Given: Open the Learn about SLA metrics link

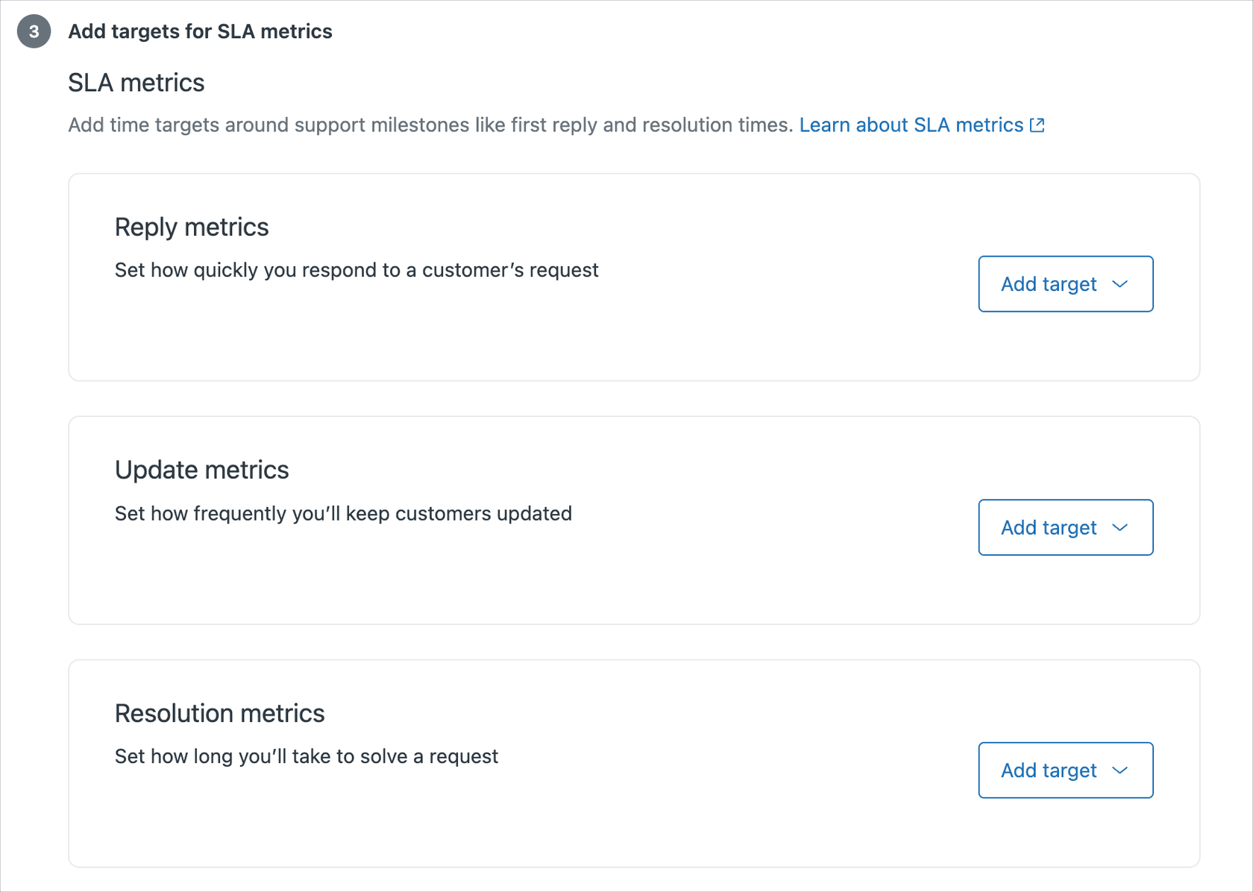Looking at the screenshot, I should click(911, 125).
